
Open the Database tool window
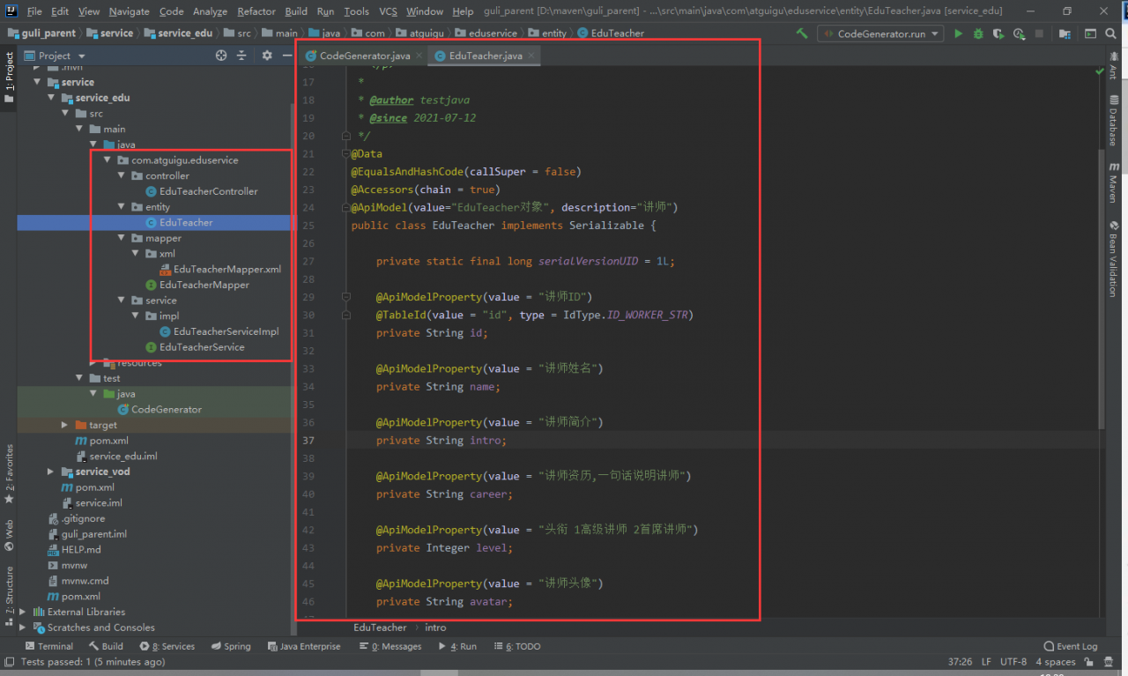tap(1114, 120)
